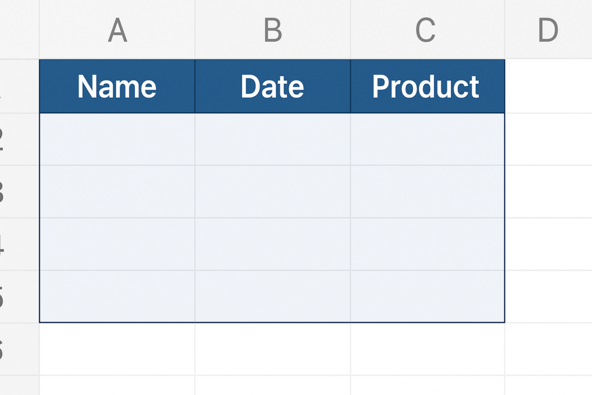Click the Product header cell

pyautogui.click(x=427, y=86)
